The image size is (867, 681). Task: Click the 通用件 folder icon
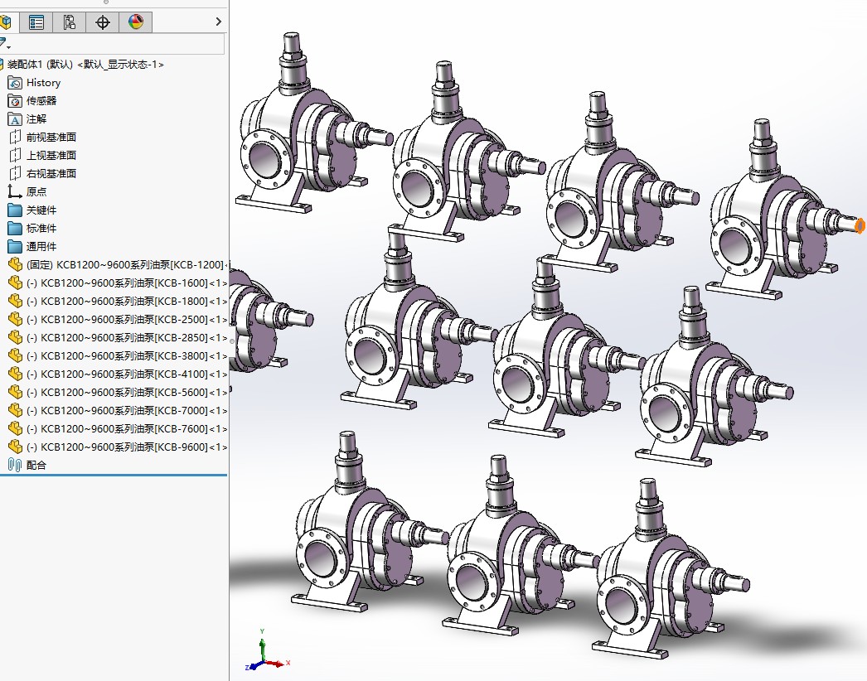(x=15, y=247)
